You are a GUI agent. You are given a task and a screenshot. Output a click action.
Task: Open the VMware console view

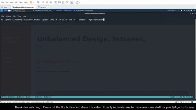(72, 2)
